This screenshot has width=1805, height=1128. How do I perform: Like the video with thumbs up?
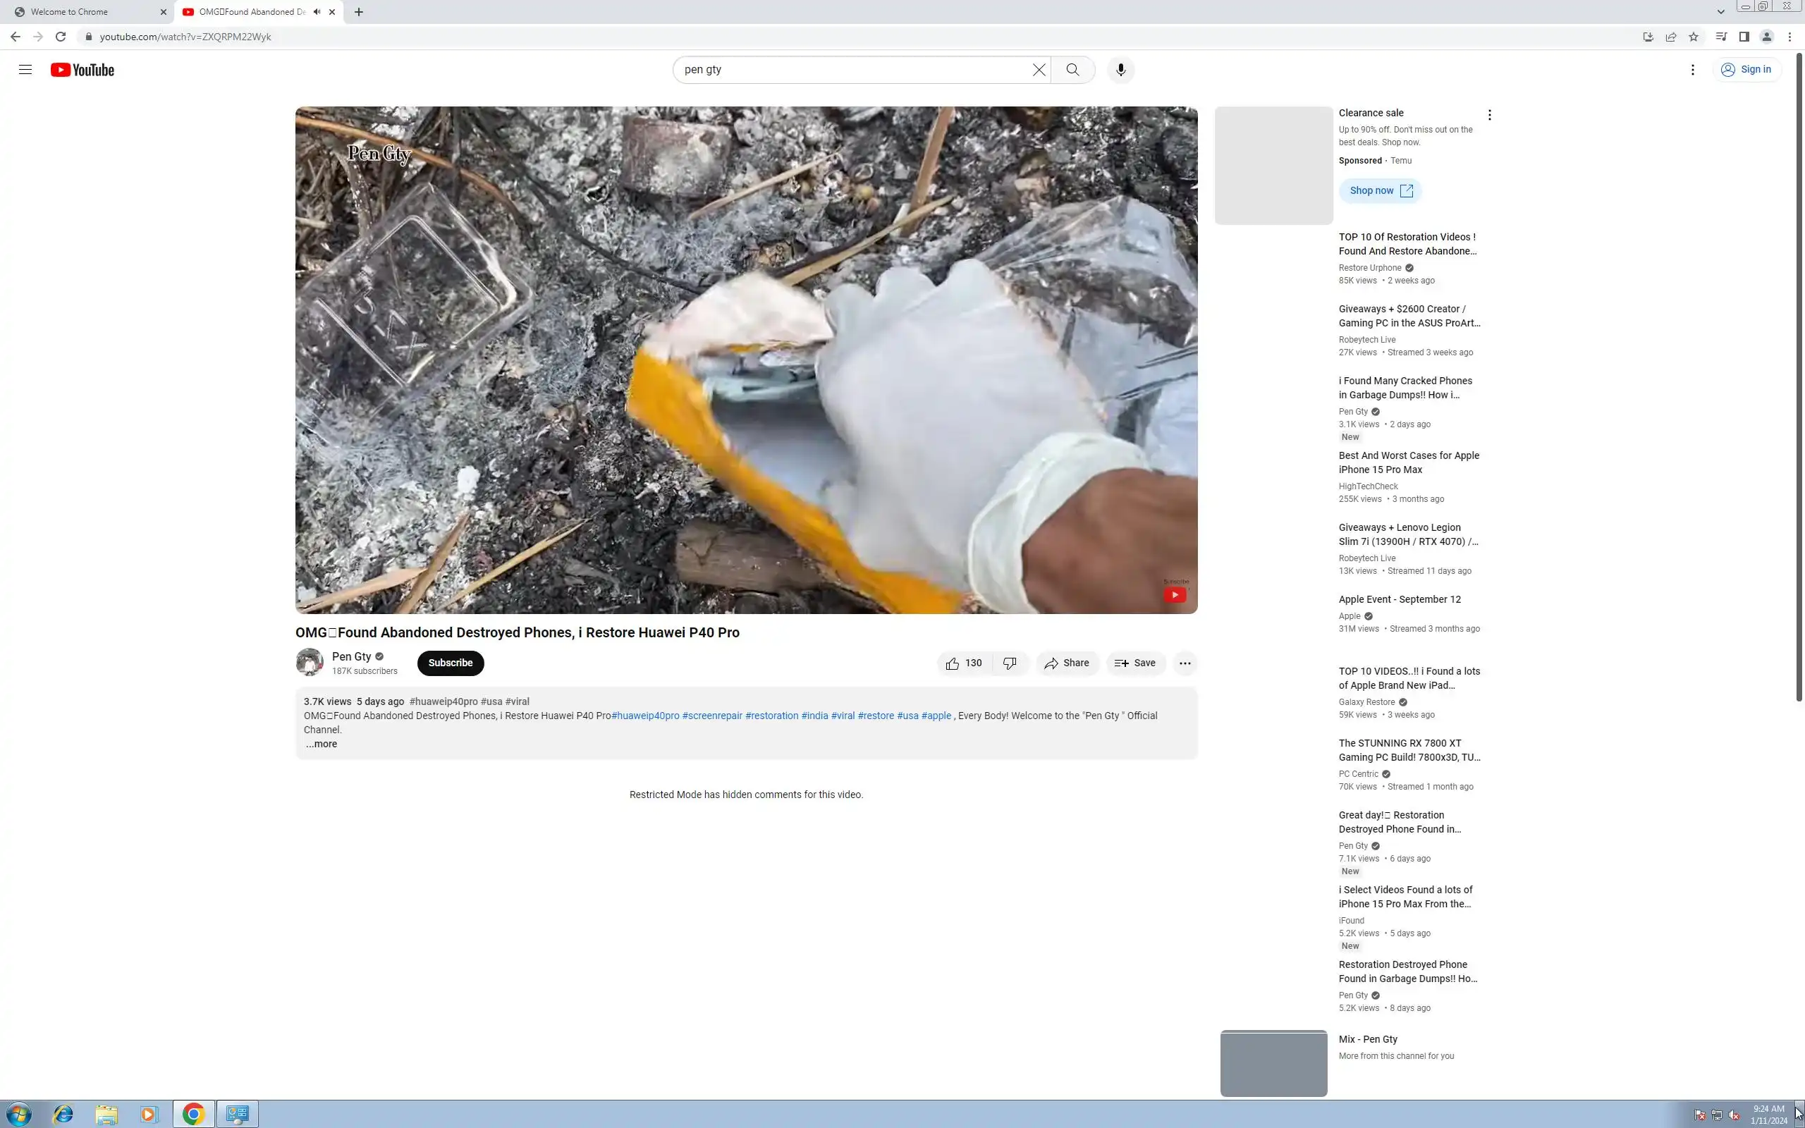point(964,663)
